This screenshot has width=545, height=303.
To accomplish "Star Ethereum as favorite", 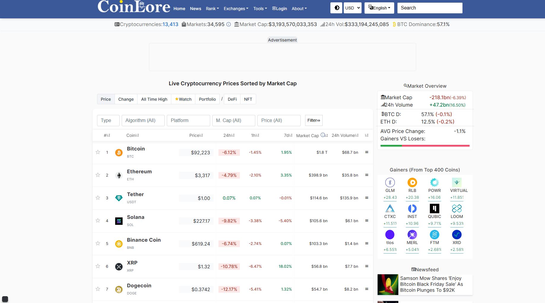I will coord(98,175).
